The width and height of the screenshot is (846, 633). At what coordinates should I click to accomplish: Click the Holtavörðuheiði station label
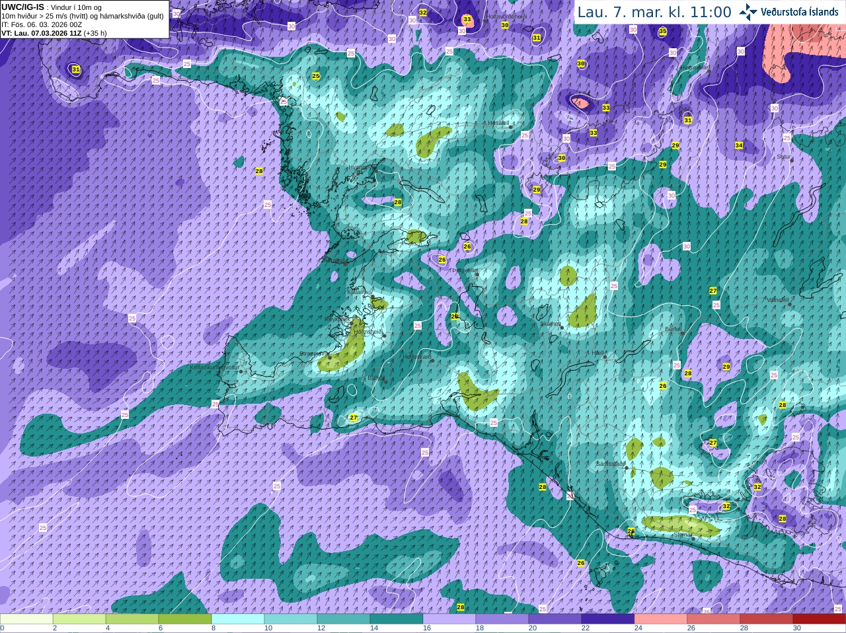pyautogui.click(x=507, y=17)
